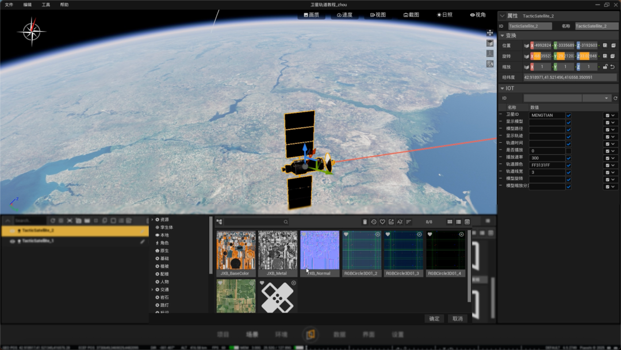Switch asset browser to list view
Image resolution: width=621 pixels, height=350 pixels.
coord(458,222)
